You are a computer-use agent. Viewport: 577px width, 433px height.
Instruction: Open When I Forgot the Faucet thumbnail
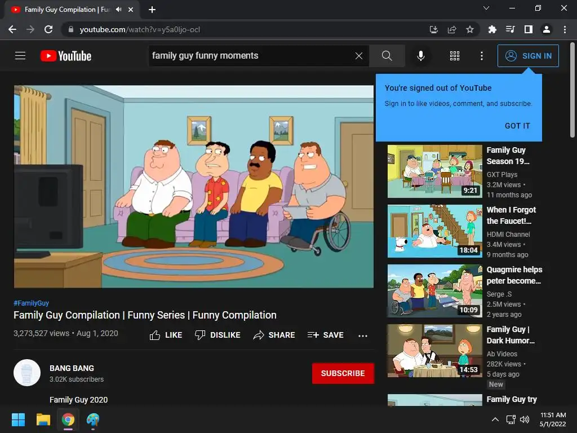click(x=434, y=231)
